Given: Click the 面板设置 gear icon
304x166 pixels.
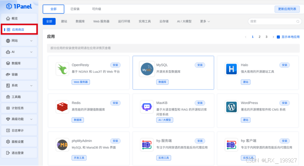Looking at the screenshot, I should click(x=8, y=142).
